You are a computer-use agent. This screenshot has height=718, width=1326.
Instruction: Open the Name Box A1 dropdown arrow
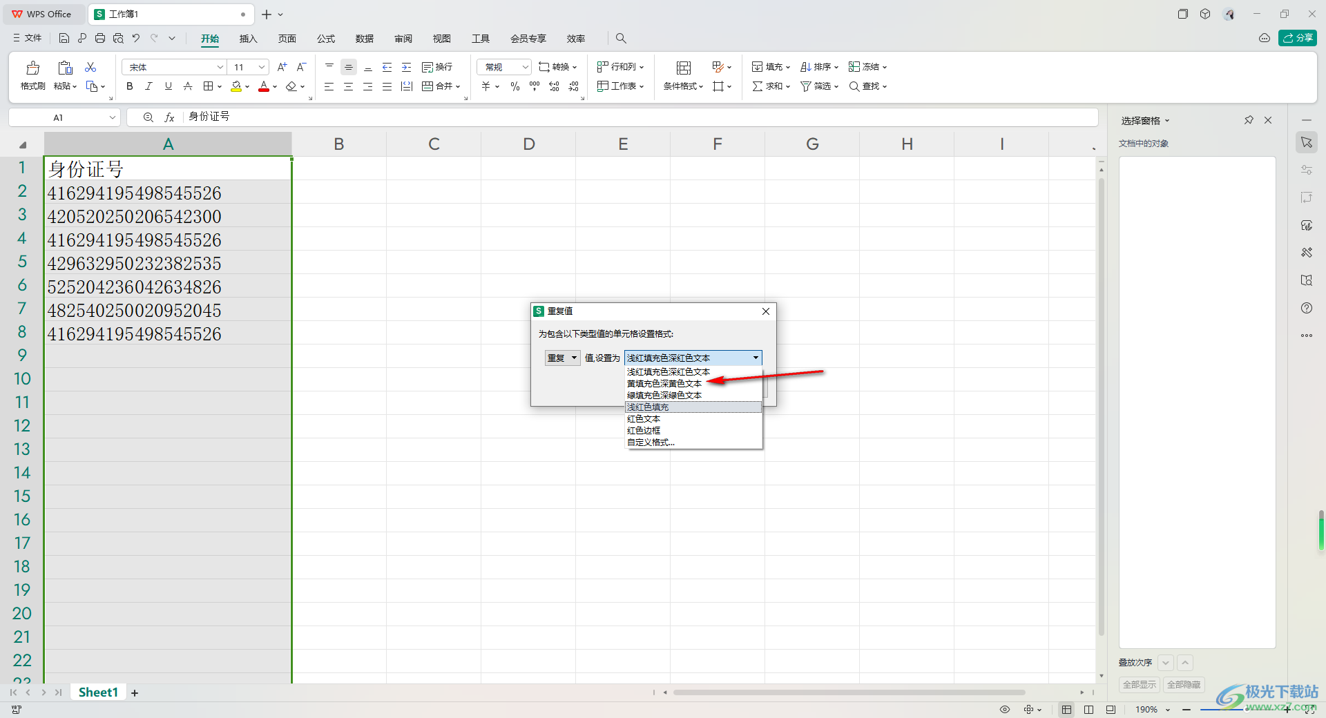[113, 117]
